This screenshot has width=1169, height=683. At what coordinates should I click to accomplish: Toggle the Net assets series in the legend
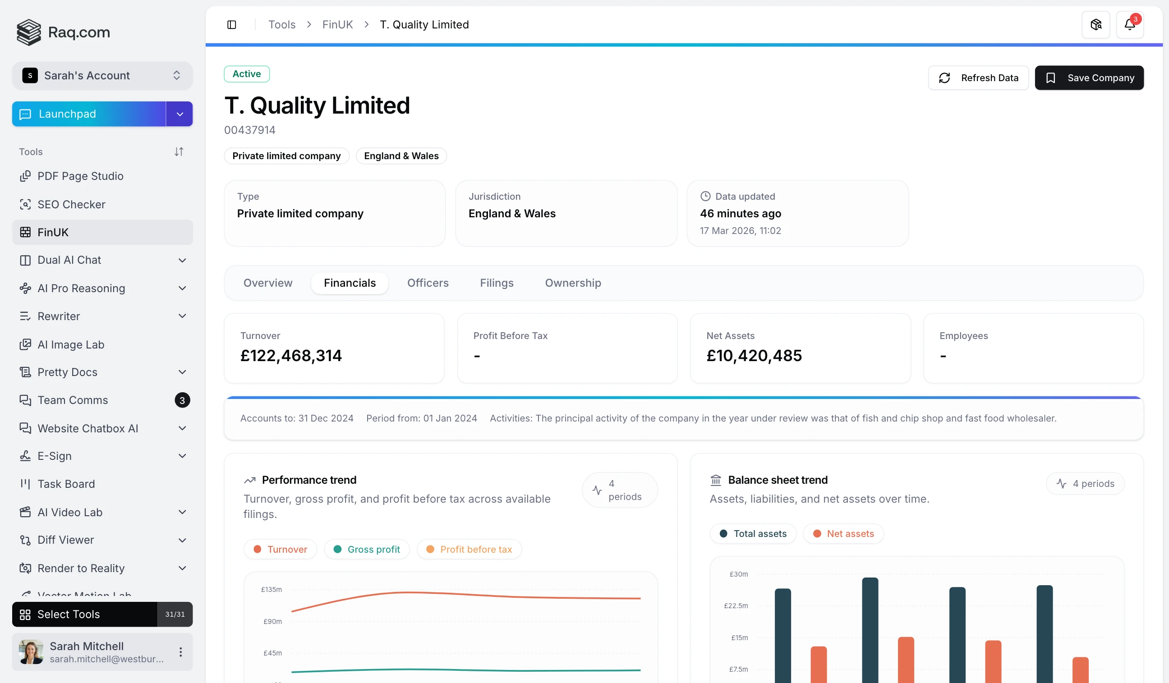pyautogui.click(x=843, y=533)
